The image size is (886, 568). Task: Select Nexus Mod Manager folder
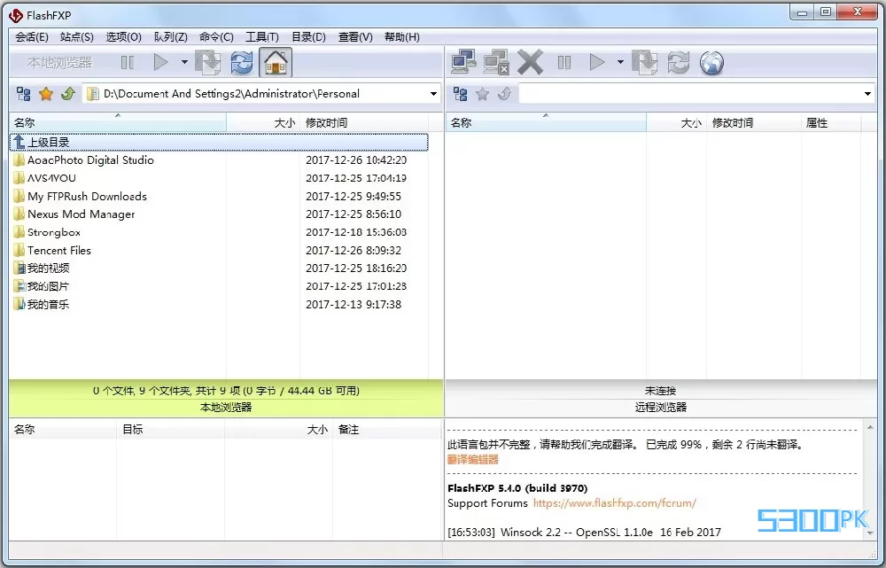pyautogui.click(x=81, y=214)
